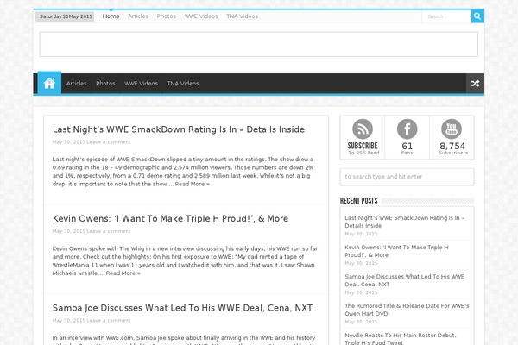Open TNA Videos in the top menu
Image resolution: width=518 pixels, height=345 pixels.
coord(242,16)
